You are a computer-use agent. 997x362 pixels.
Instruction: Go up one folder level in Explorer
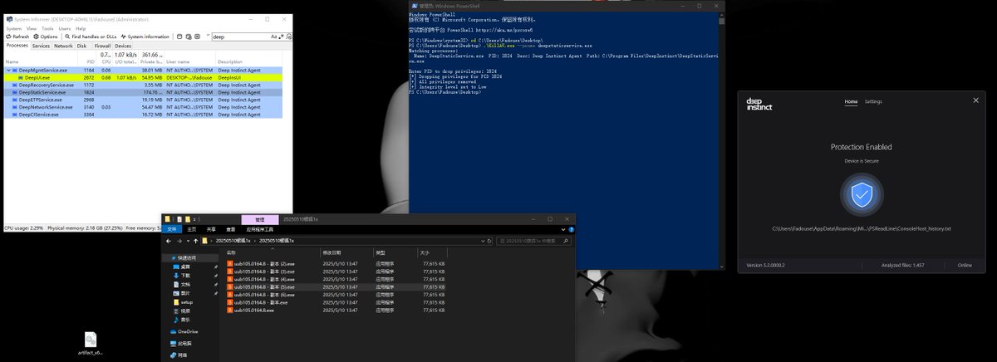tap(196, 241)
